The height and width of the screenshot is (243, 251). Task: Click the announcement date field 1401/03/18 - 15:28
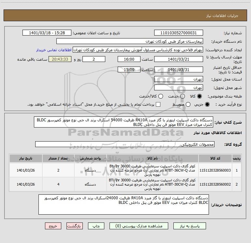(47, 33)
